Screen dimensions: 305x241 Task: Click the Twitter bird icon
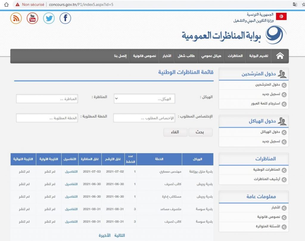[49, 18]
